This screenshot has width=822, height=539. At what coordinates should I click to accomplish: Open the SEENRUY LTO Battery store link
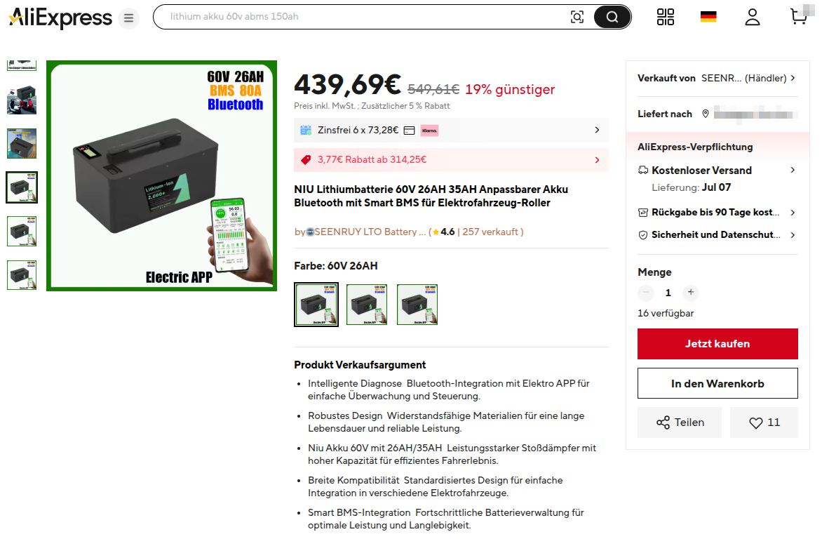[x=366, y=232]
